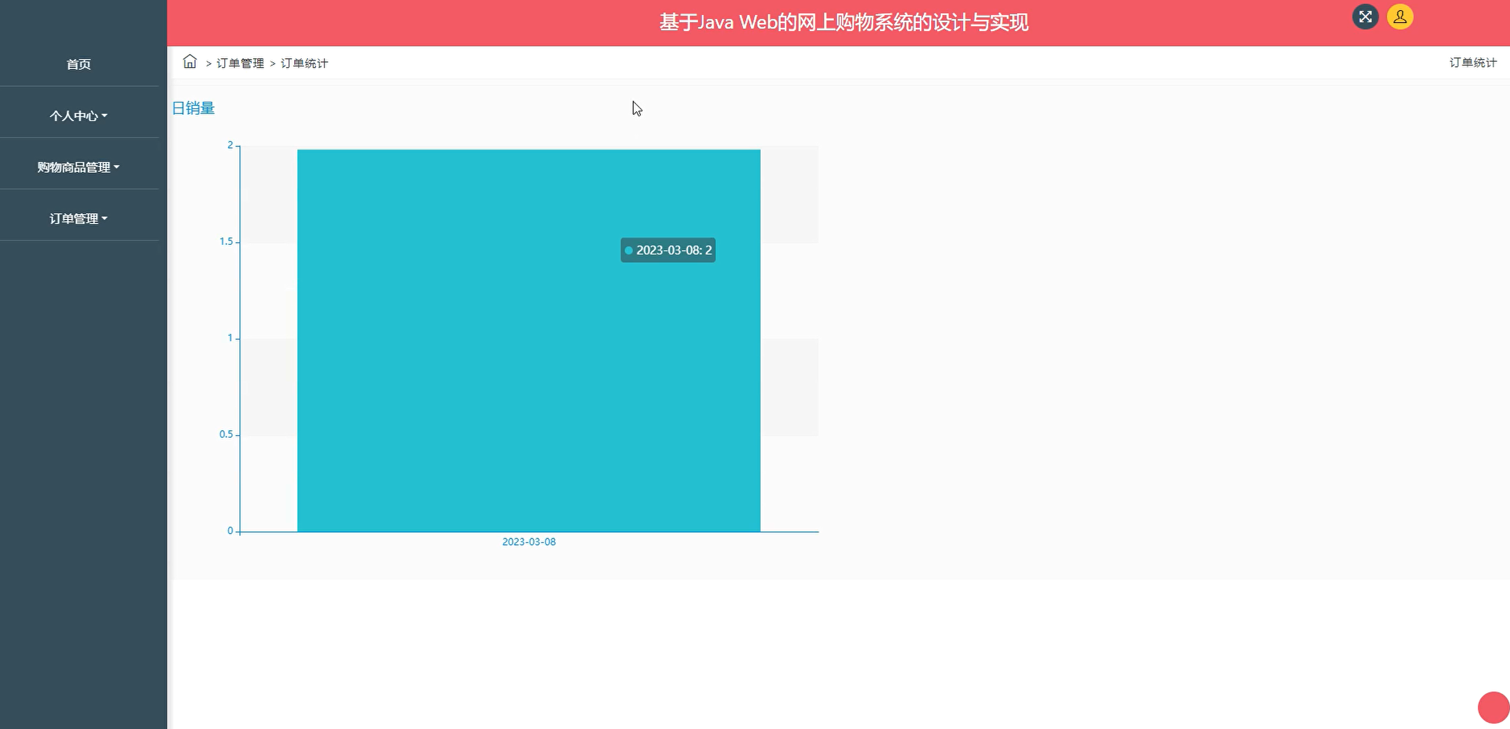This screenshot has height=729, width=1510.
Task: Click 订单管理 in the breadcrumb
Action: coord(240,63)
